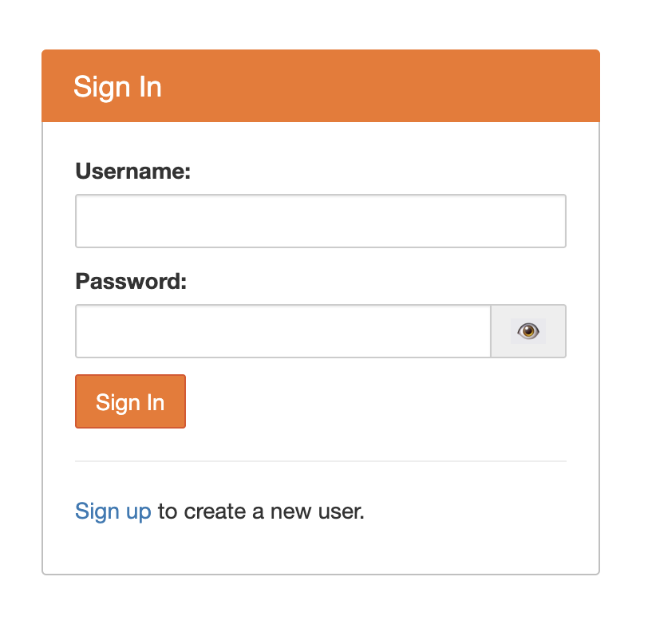Open the Sign up link
Image resolution: width=648 pixels, height=632 pixels.
113,512
